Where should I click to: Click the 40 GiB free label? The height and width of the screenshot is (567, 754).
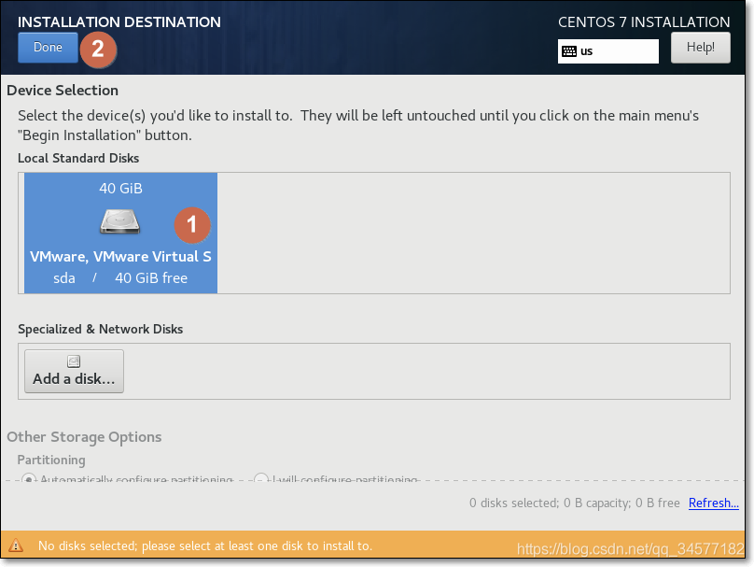[151, 278]
